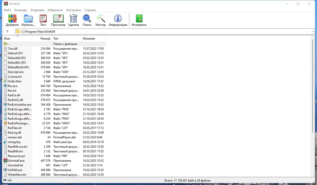317x185 pixels.
Task: Select the RarExtPackage MSIX package icon
Action: pos(5,123)
